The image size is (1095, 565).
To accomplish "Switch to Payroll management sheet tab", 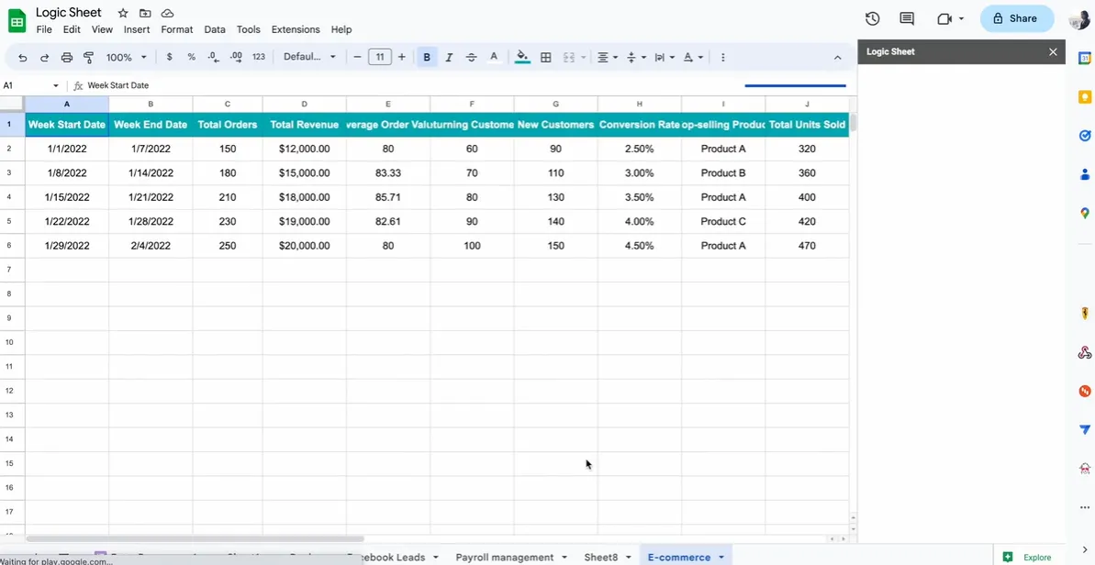I will [505, 557].
